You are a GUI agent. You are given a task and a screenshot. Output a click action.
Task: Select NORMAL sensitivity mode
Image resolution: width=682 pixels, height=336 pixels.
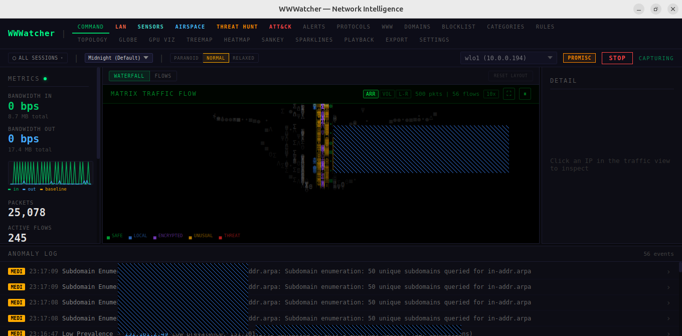click(216, 58)
